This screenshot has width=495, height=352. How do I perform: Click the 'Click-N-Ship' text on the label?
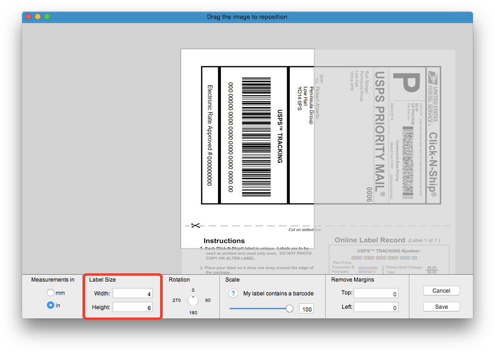[x=433, y=165]
